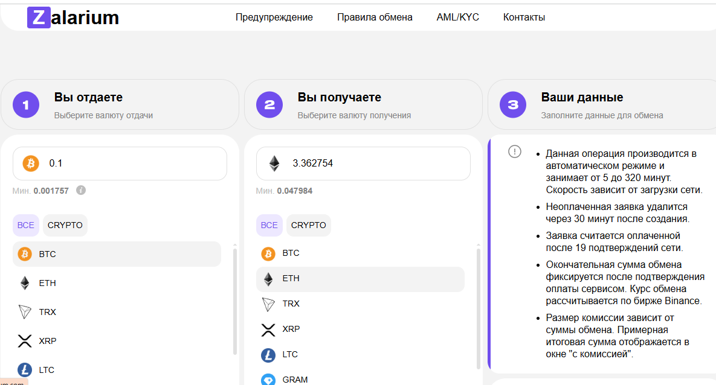Open the Контакты page

pyautogui.click(x=524, y=17)
